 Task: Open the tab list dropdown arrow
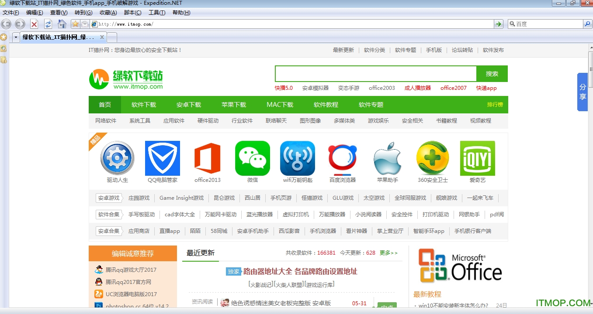tap(16, 38)
